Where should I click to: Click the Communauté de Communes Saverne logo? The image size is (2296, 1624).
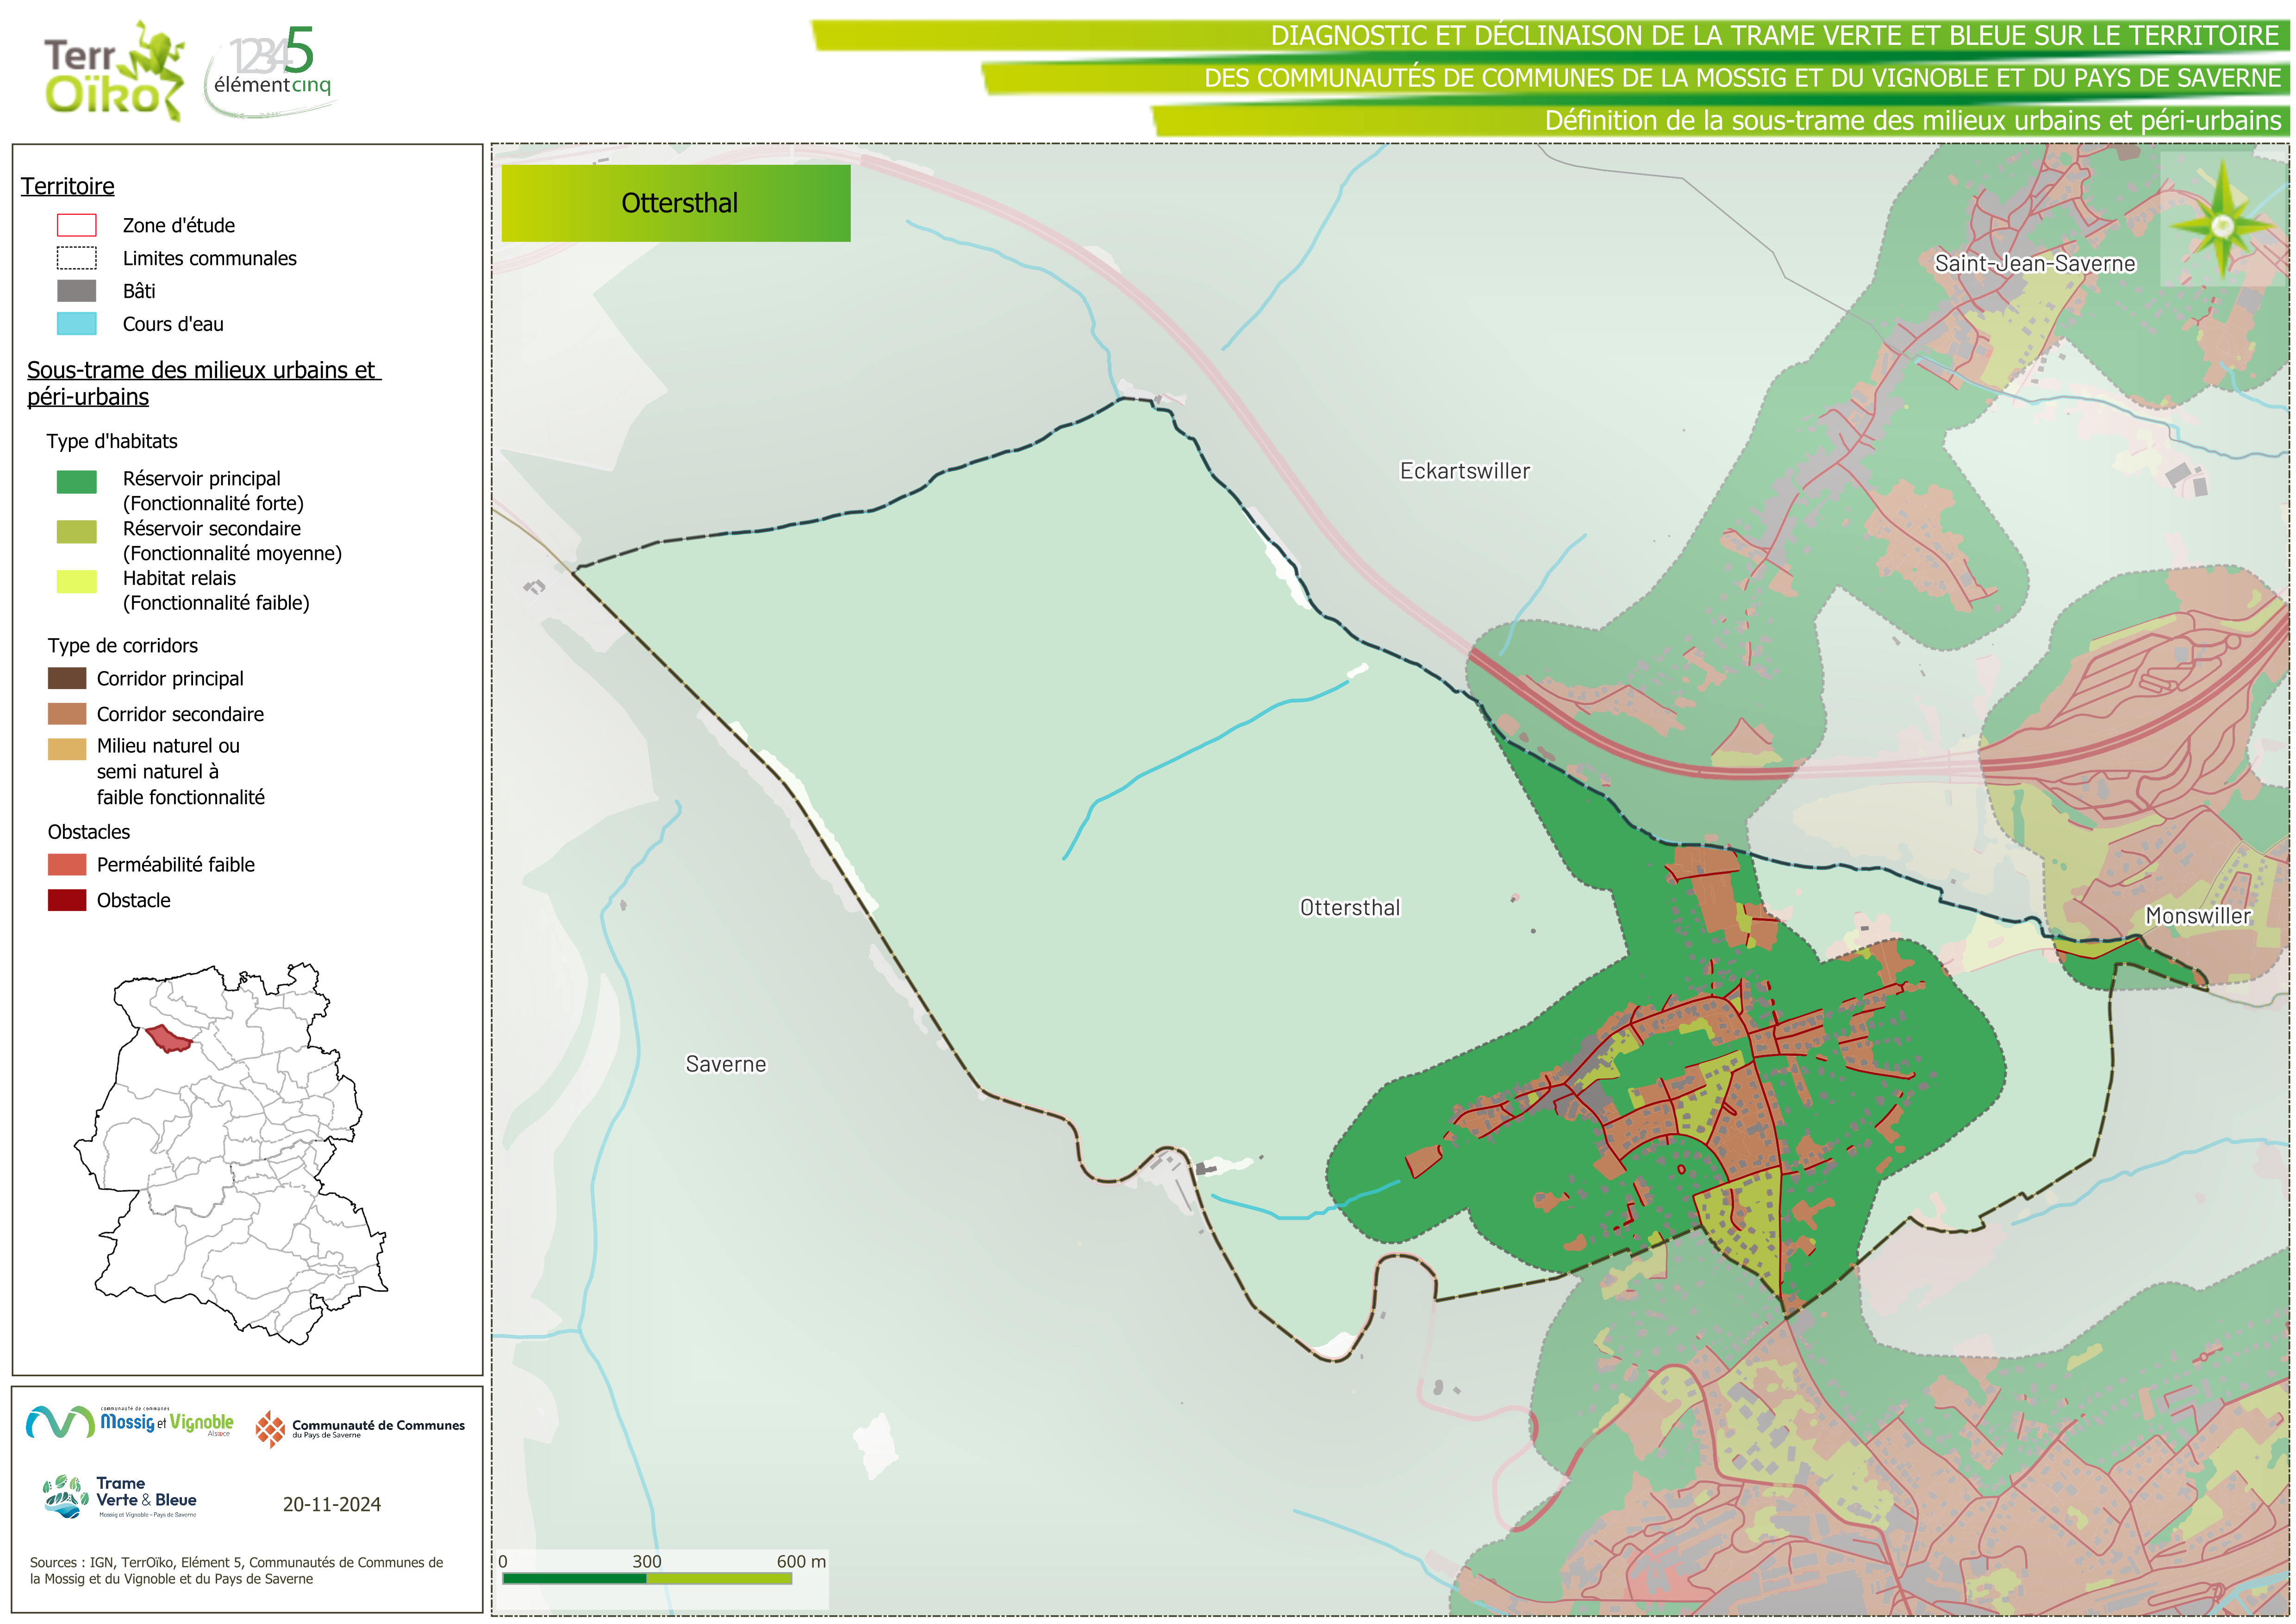[360, 1428]
